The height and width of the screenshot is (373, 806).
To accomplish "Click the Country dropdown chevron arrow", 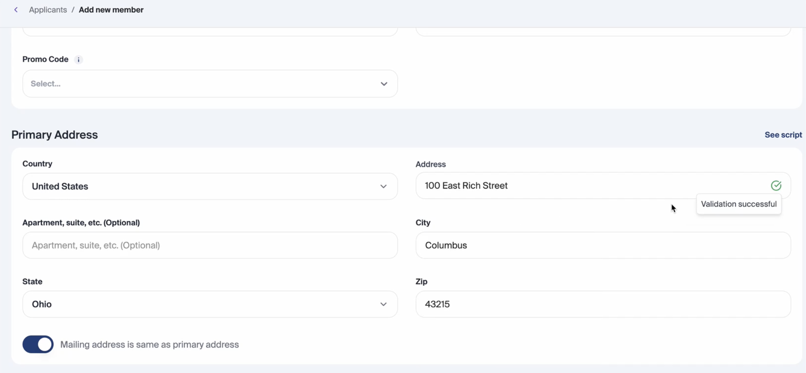I will (383, 186).
